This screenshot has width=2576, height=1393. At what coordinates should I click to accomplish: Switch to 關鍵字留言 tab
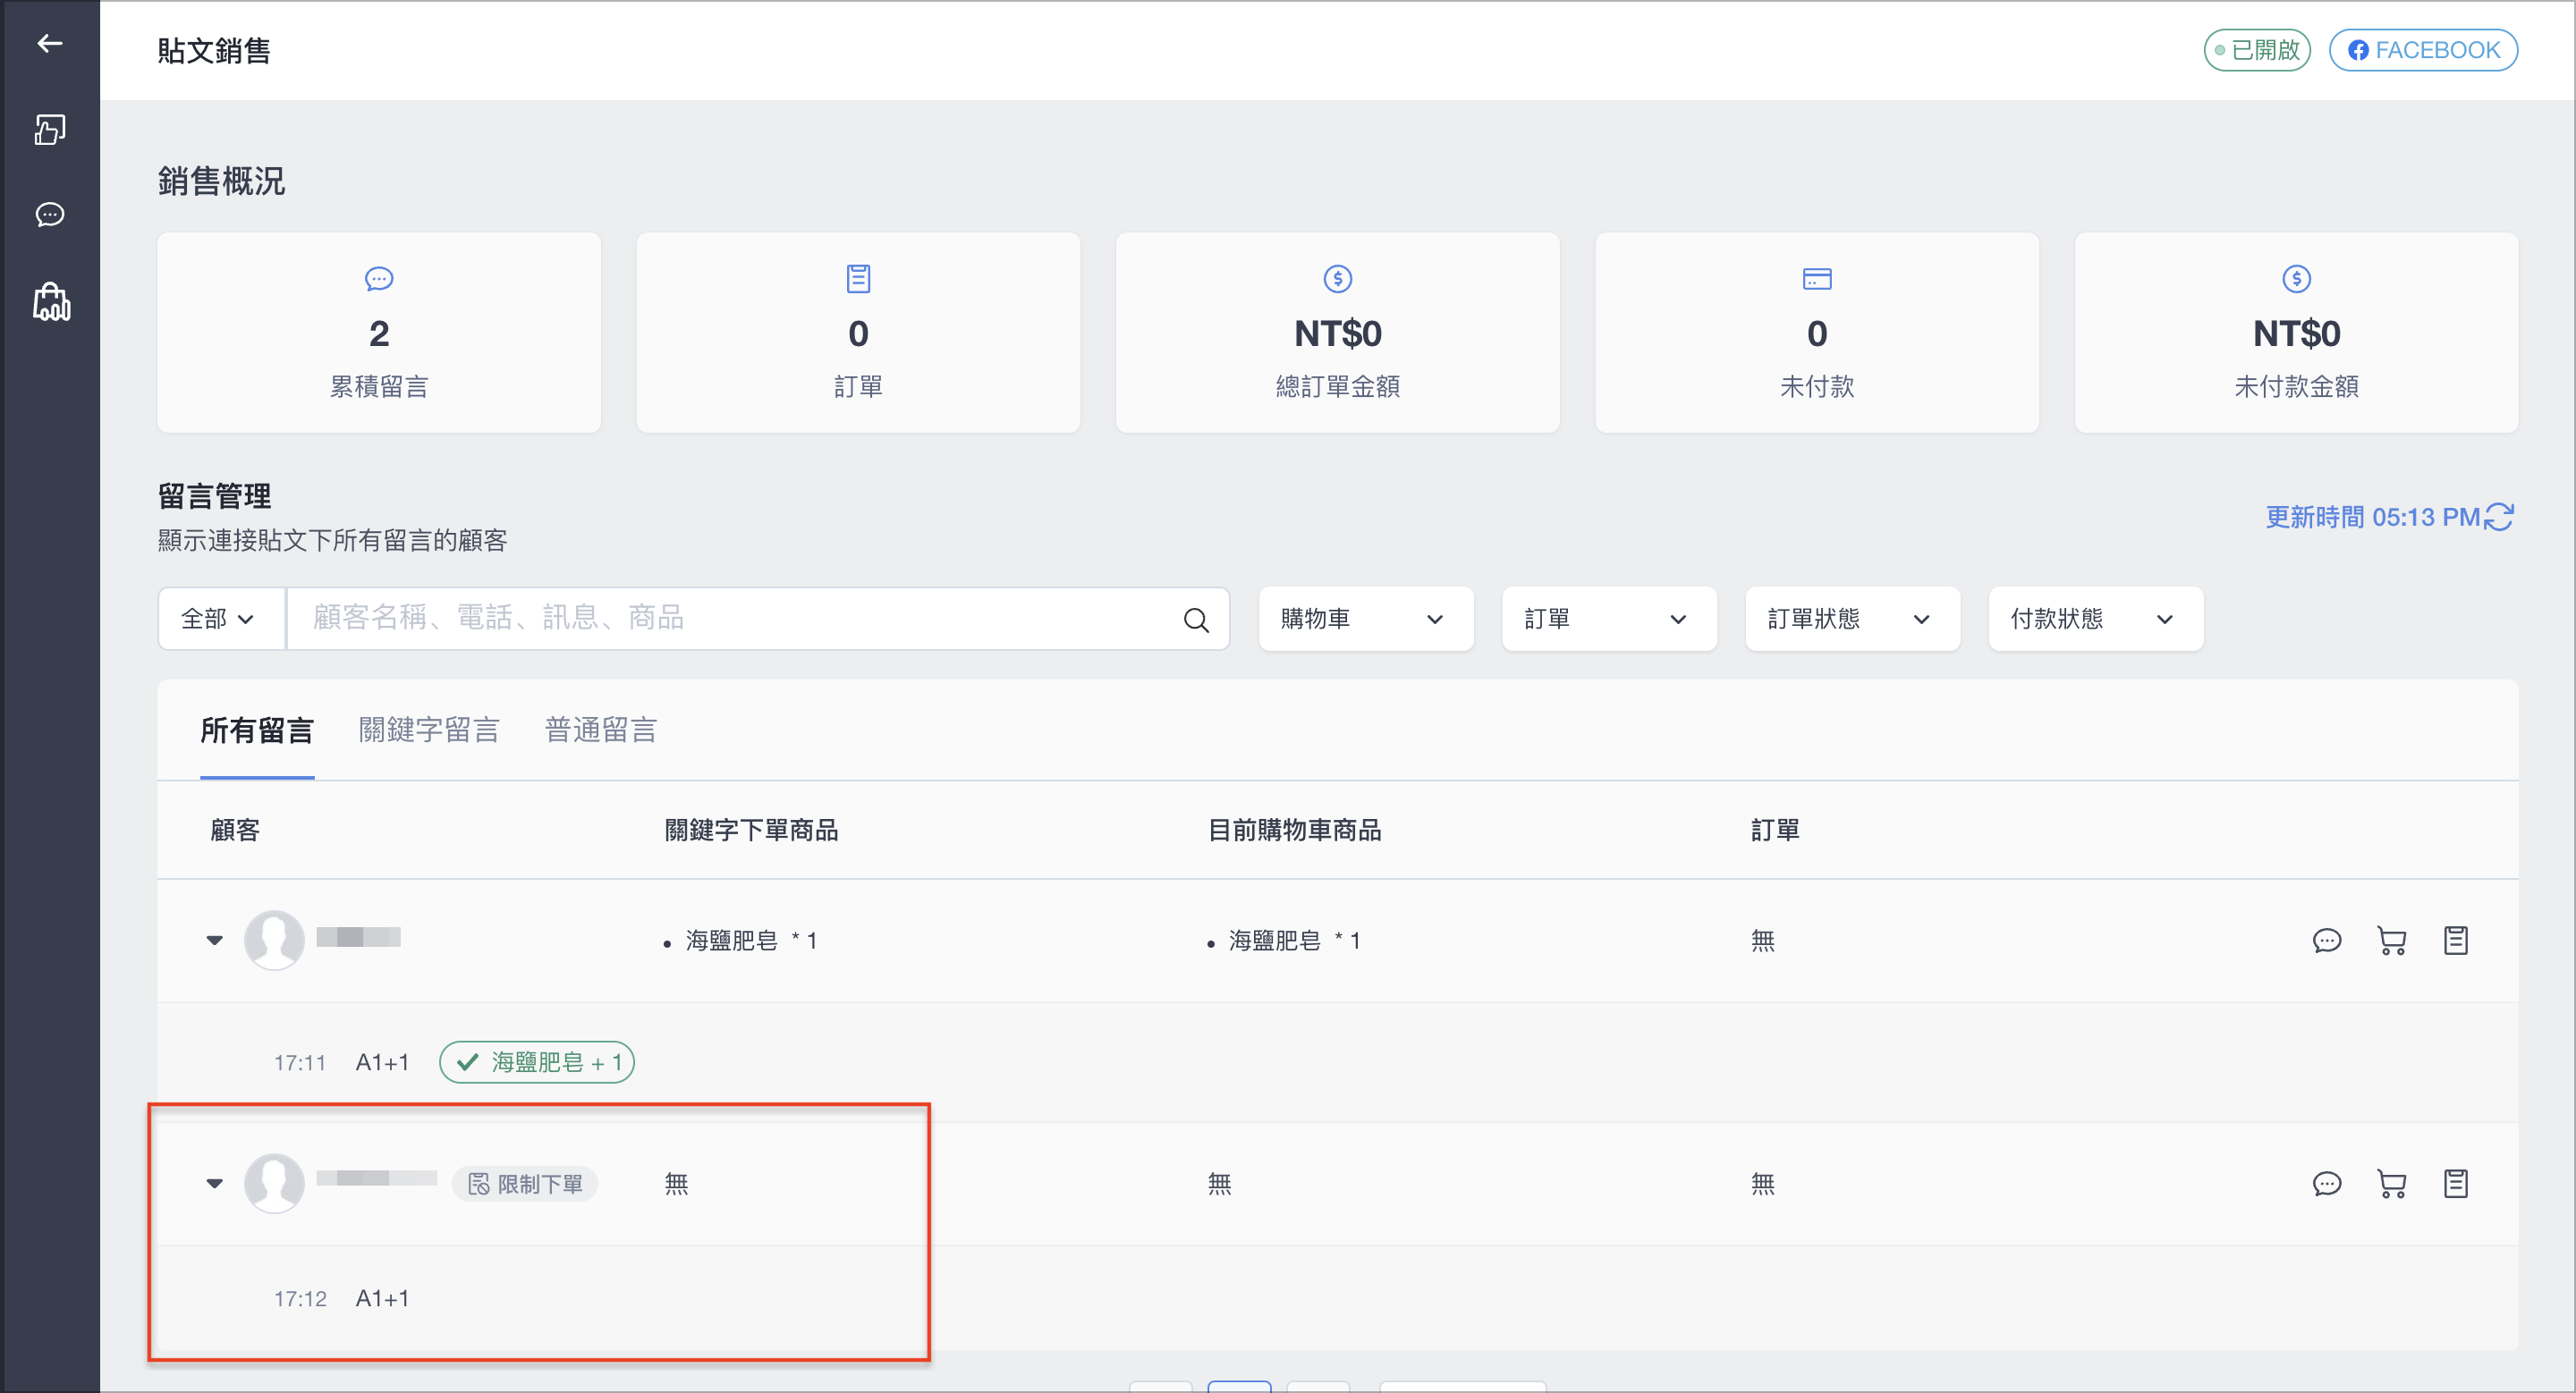click(429, 730)
